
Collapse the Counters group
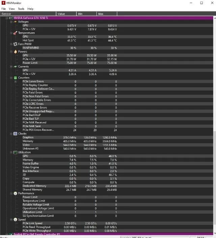point(11,78)
